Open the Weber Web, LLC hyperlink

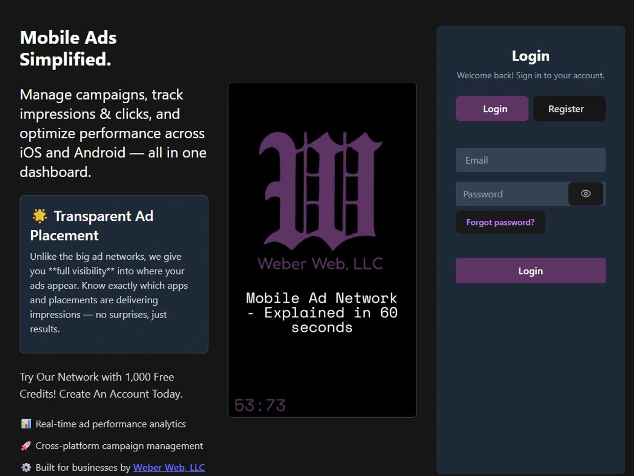[169, 467]
